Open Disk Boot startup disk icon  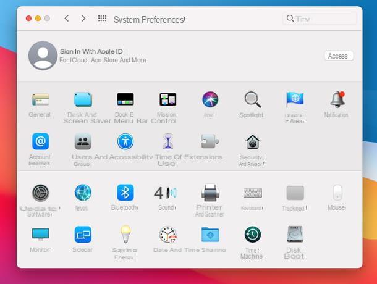[295, 234]
